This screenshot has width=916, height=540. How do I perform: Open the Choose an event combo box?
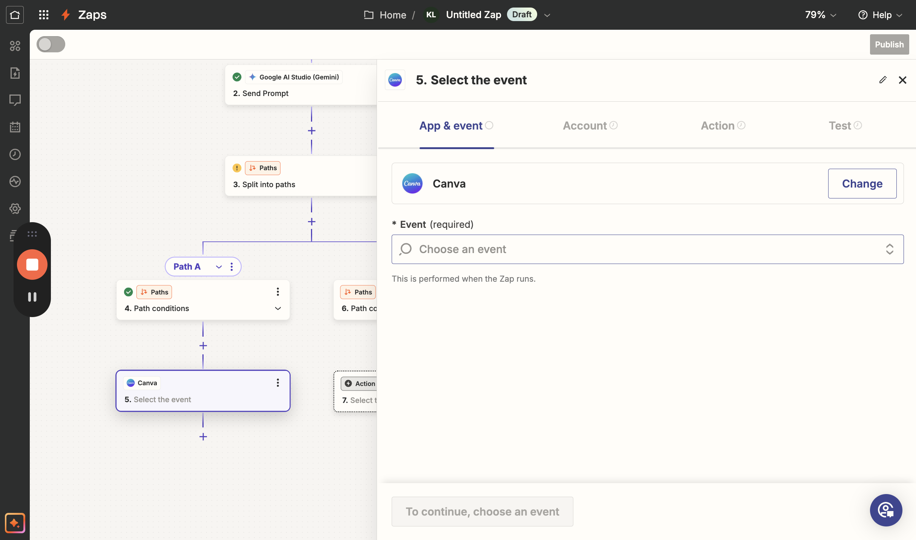coord(648,249)
